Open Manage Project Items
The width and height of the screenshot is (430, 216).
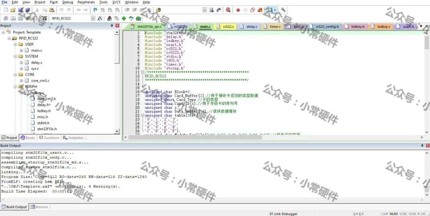click(x=109, y=18)
